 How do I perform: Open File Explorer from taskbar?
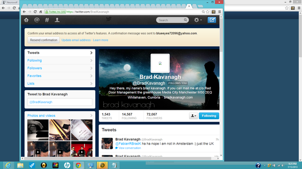click(x=20, y=165)
